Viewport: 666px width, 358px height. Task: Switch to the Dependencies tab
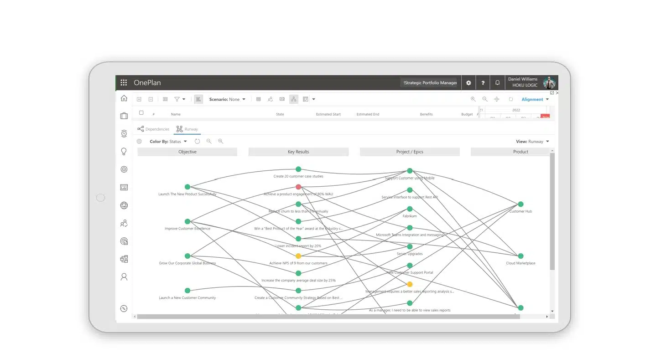click(x=153, y=129)
